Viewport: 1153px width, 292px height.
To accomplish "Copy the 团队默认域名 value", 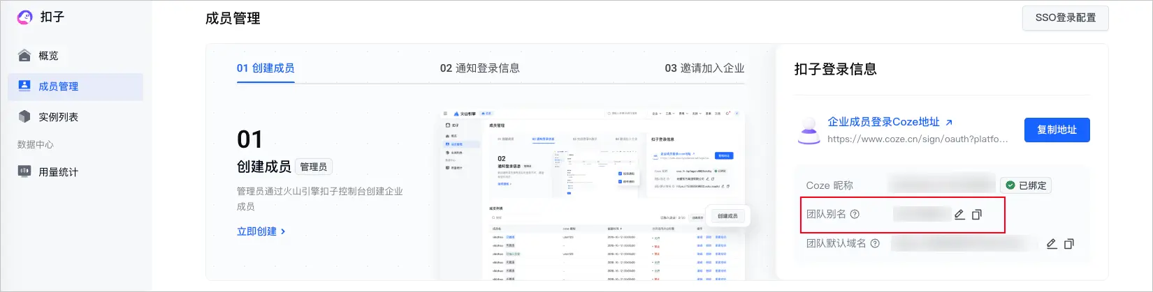I will click(1069, 244).
